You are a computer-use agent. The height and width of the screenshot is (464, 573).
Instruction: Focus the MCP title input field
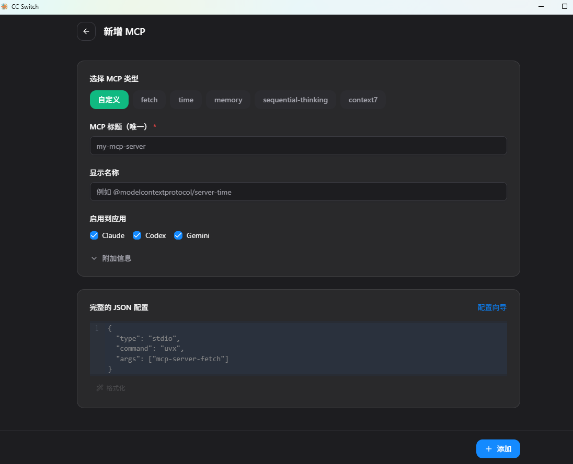tap(298, 146)
